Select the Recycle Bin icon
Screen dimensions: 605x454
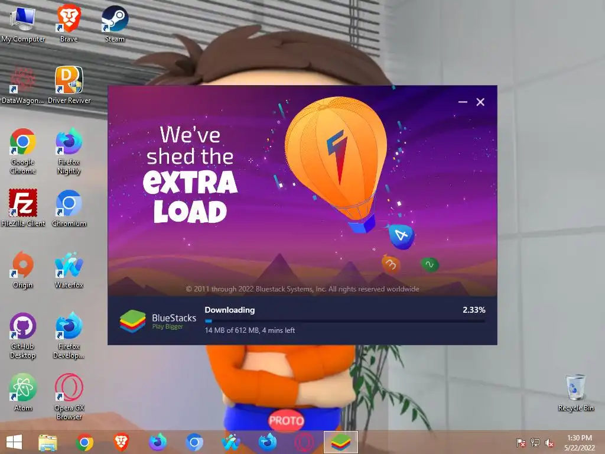click(x=575, y=393)
